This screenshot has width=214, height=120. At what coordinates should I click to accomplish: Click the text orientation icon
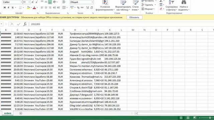pyautogui.click(x=55, y=2)
